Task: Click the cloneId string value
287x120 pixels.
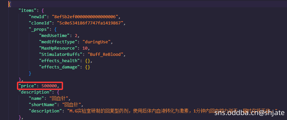Action: (90, 23)
